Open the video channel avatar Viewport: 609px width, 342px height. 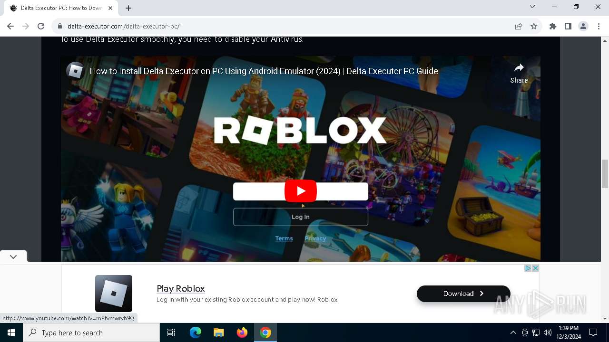pyautogui.click(x=75, y=71)
